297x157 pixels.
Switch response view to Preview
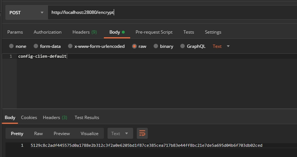(62, 134)
